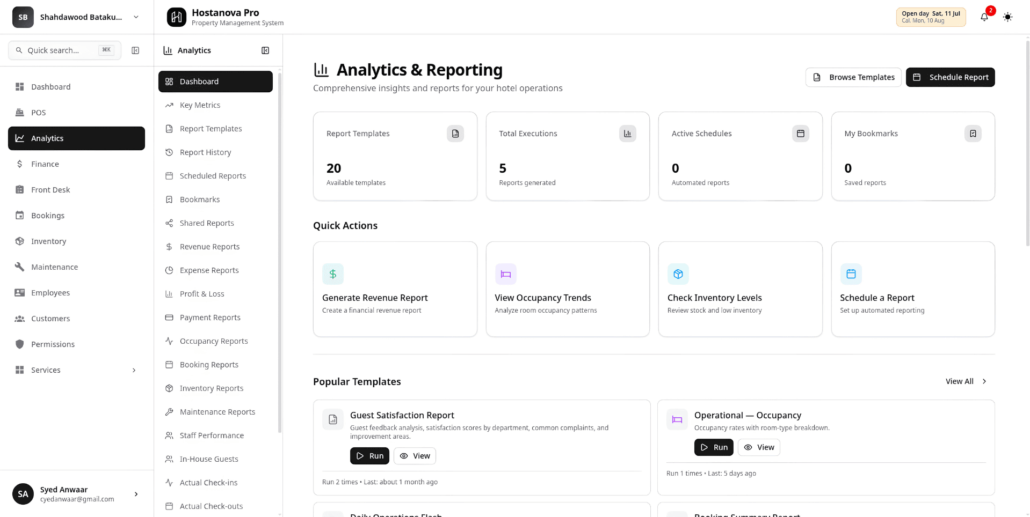The height and width of the screenshot is (517, 1030).
Task: Open Revenue Reports
Action: tap(215, 247)
